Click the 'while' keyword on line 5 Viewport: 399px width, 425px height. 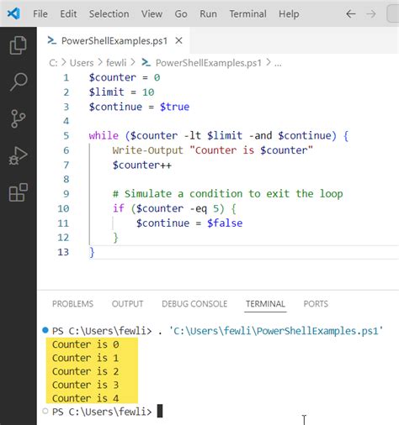pos(104,136)
